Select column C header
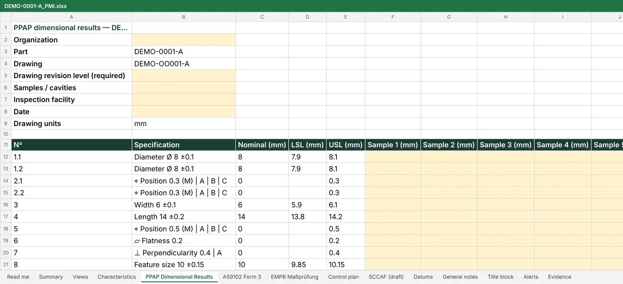This screenshot has height=284, width=623. point(262,17)
